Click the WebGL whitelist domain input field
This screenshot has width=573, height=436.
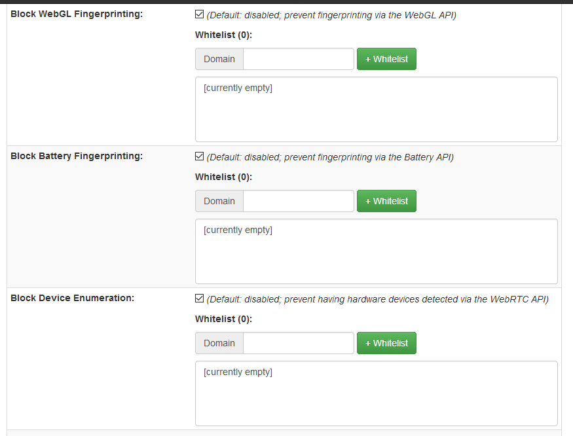(x=298, y=59)
